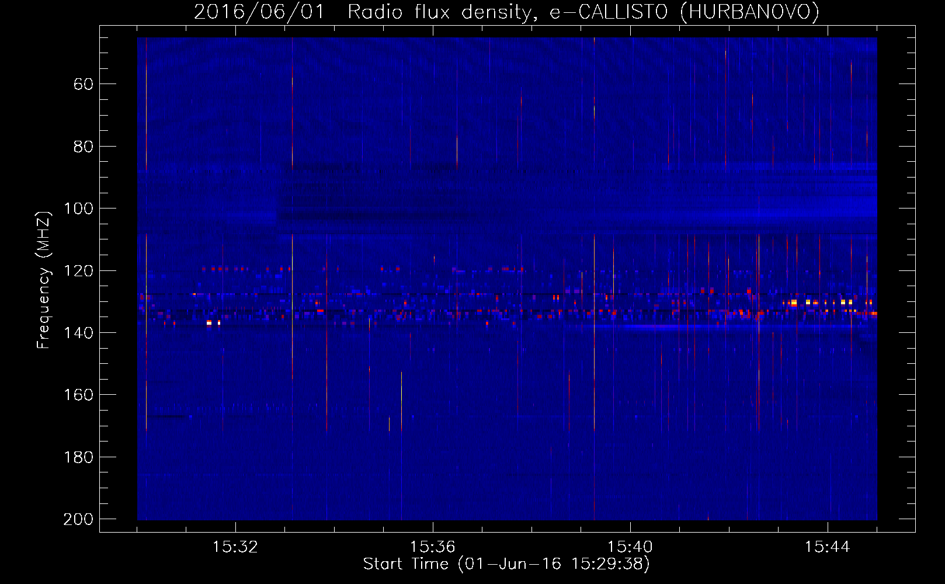Click the 60 frequency tick label
Viewport: 945px width, 584px height.
[84, 84]
